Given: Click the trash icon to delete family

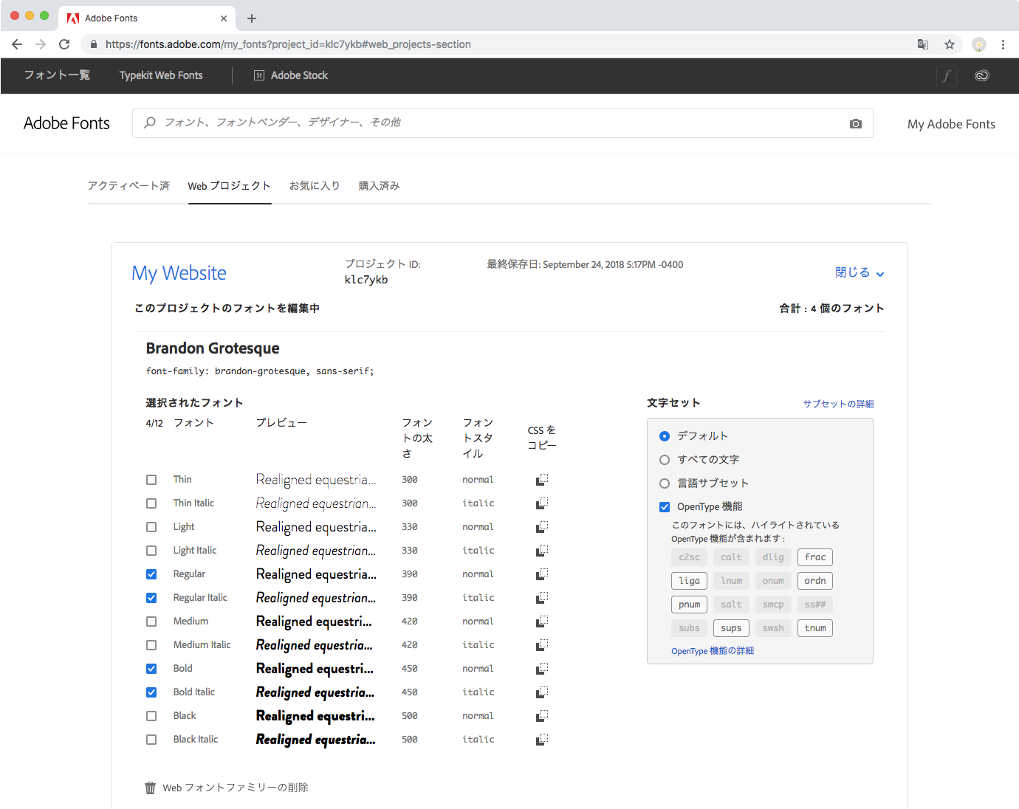Looking at the screenshot, I should point(151,788).
